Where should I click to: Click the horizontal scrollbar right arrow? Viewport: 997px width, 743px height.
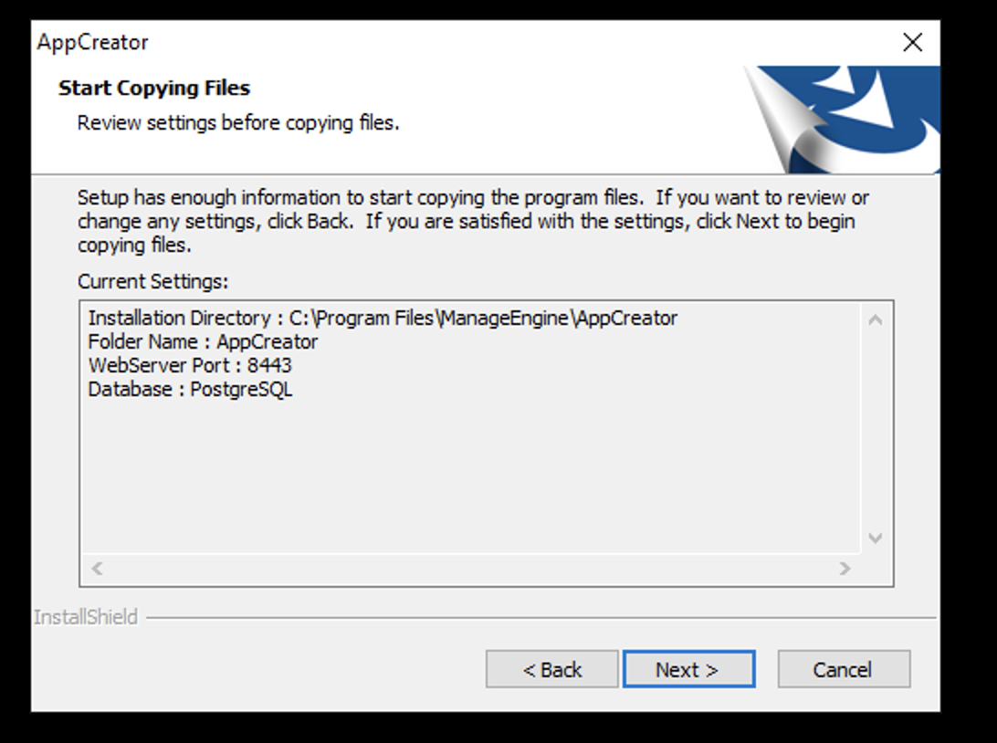(x=845, y=568)
